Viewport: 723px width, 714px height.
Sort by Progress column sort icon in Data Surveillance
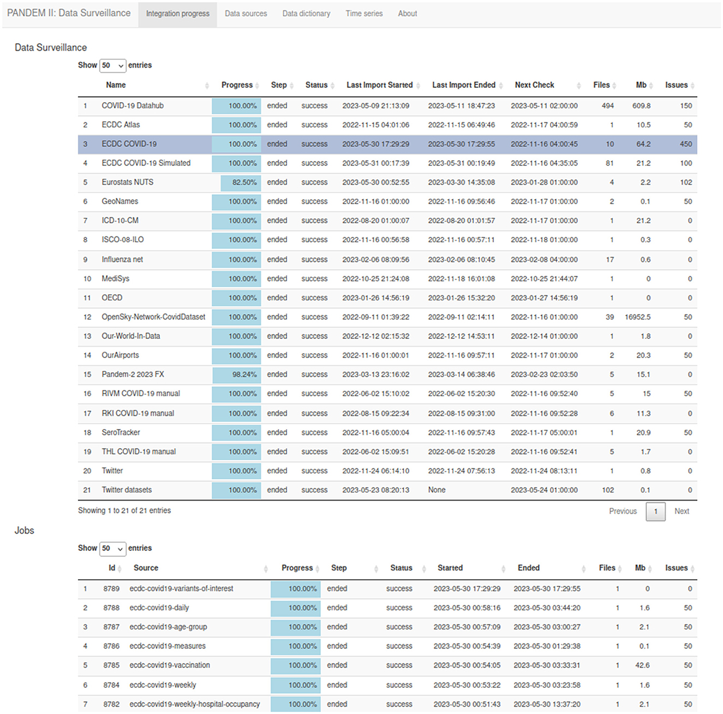256,85
